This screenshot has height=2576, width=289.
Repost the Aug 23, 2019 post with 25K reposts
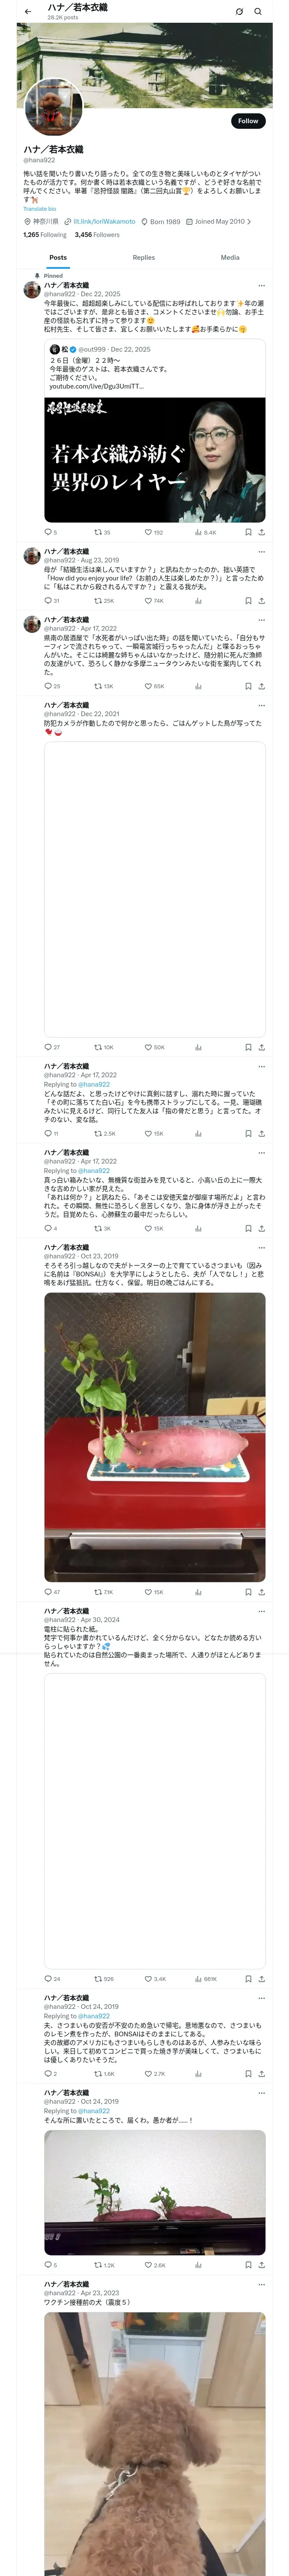tap(104, 601)
